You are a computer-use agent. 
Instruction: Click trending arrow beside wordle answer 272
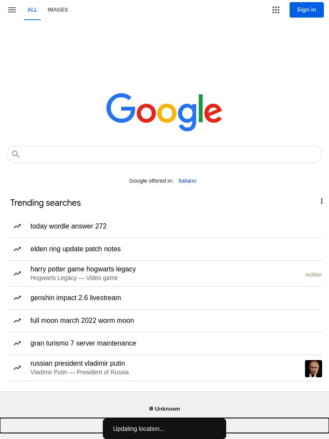click(17, 226)
